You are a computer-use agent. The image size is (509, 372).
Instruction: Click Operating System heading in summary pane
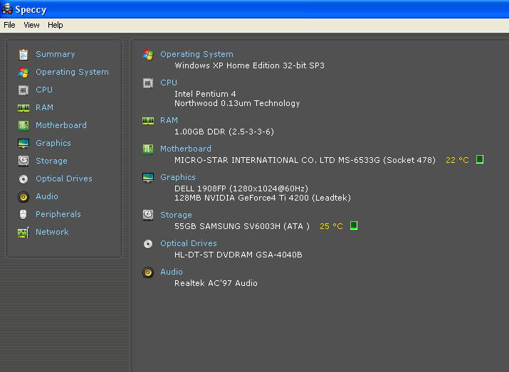coord(196,54)
